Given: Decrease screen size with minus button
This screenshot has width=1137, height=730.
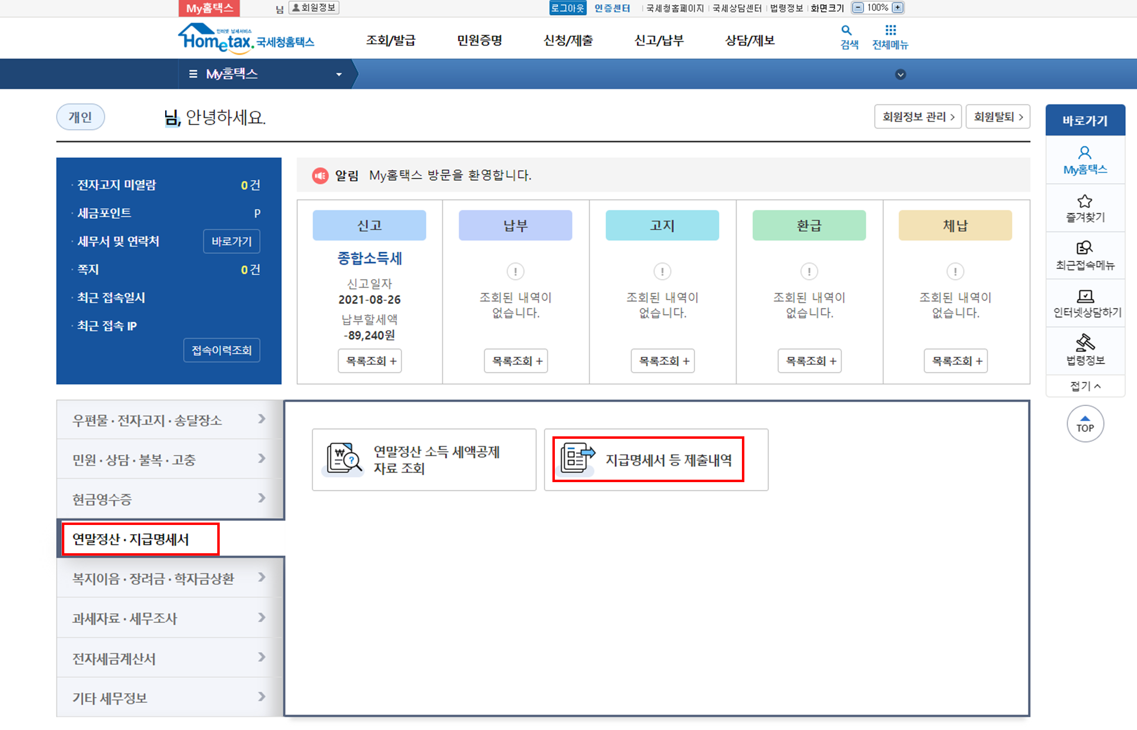Looking at the screenshot, I should [x=858, y=8].
